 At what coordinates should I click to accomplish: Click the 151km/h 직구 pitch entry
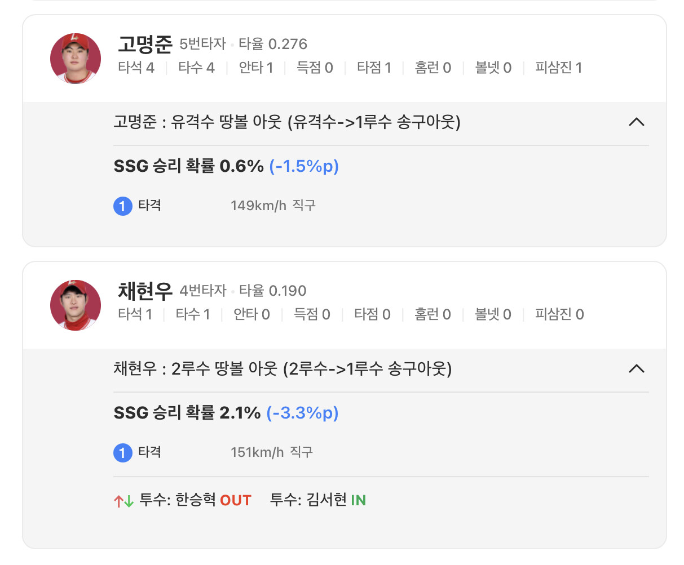coord(271,452)
